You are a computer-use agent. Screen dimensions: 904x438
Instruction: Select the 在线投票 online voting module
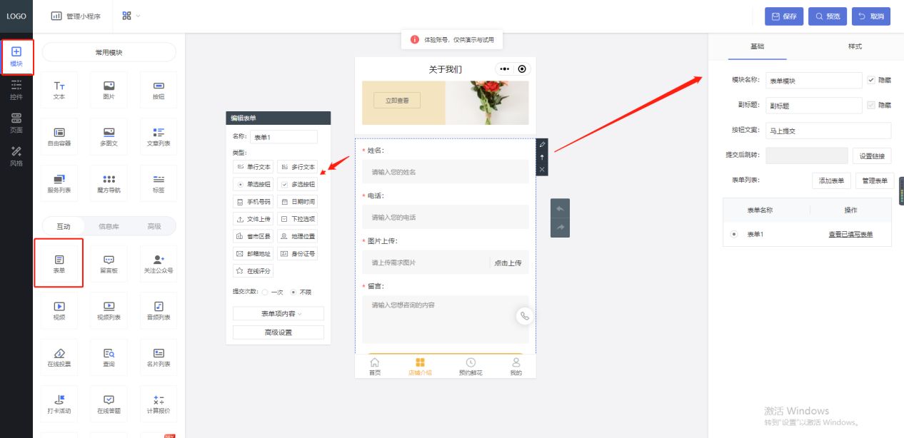click(59, 357)
